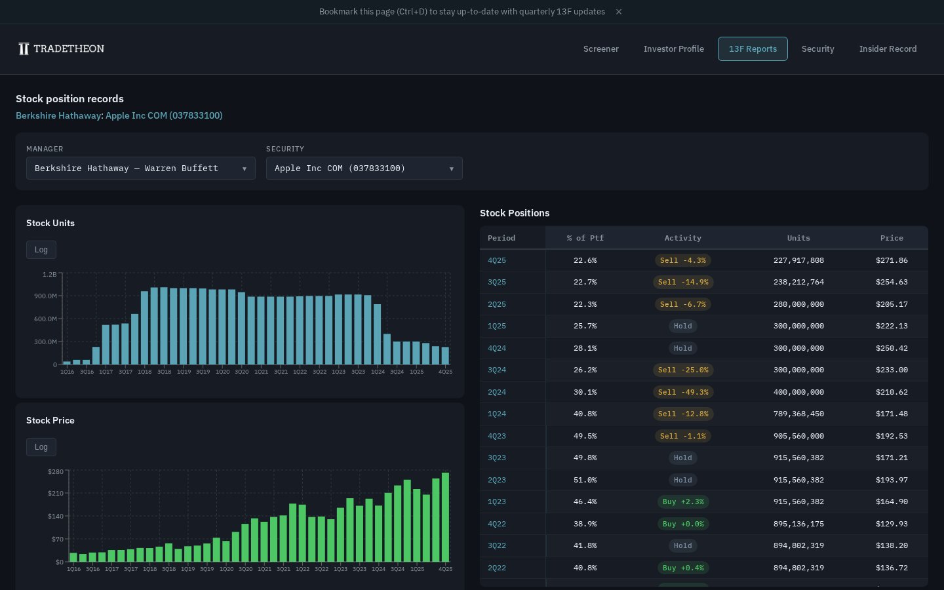Select the 13F Reports tab
944x590 pixels.
753,49
